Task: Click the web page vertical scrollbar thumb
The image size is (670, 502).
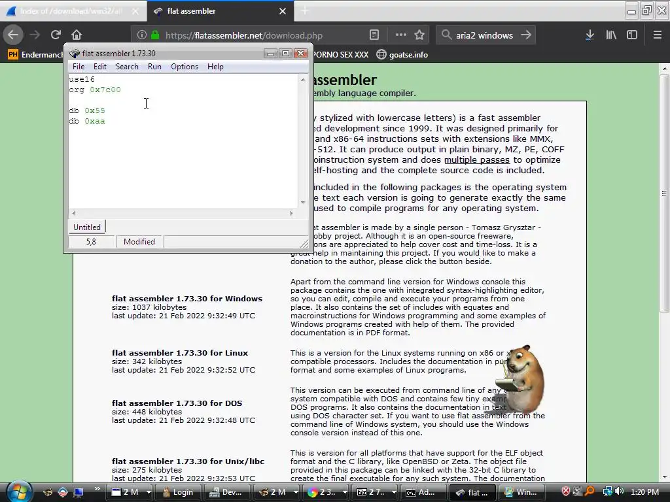Action: (x=665, y=193)
